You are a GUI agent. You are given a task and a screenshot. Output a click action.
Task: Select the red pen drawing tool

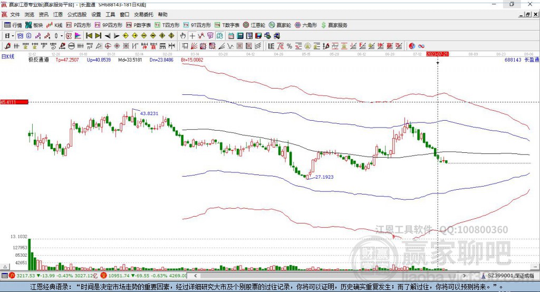[7, 46]
